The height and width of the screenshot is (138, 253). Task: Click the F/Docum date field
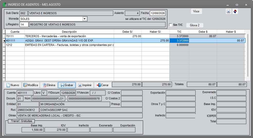click(x=68, y=93)
